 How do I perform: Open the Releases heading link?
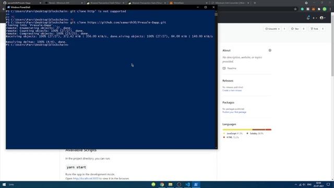228,81
